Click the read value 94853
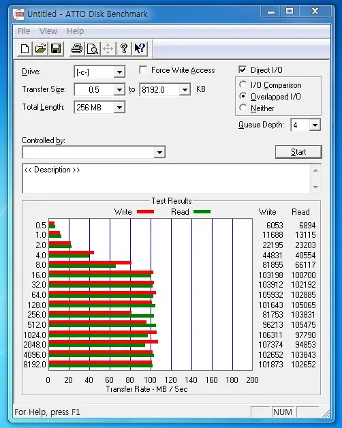 (305, 344)
